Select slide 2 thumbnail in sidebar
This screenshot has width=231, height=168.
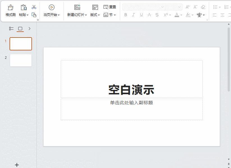(20, 60)
